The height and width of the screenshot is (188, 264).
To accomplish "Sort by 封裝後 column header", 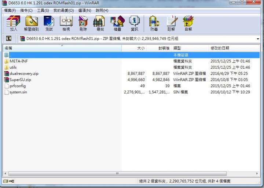I will pos(159,48).
